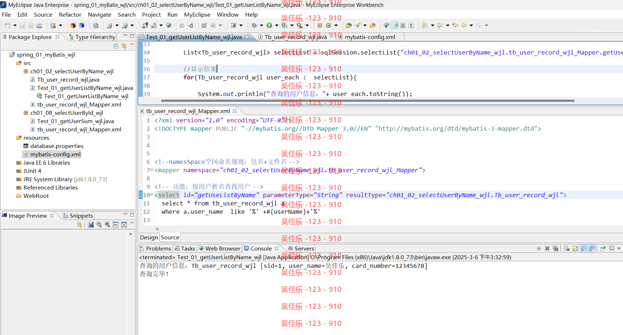Toggle Scroll Lock in Console toolbar
The image size is (623, 335).
575,248
